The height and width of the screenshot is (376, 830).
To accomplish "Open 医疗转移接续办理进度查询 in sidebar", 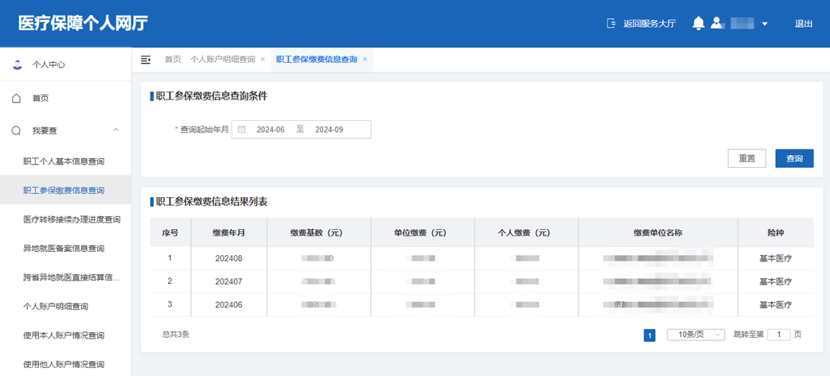I will coord(65,219).
